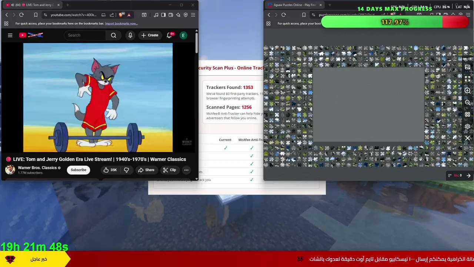Dislike the Tom and Jerry video
The height and width of the screenshot is (267, 474).
point(126,170)
